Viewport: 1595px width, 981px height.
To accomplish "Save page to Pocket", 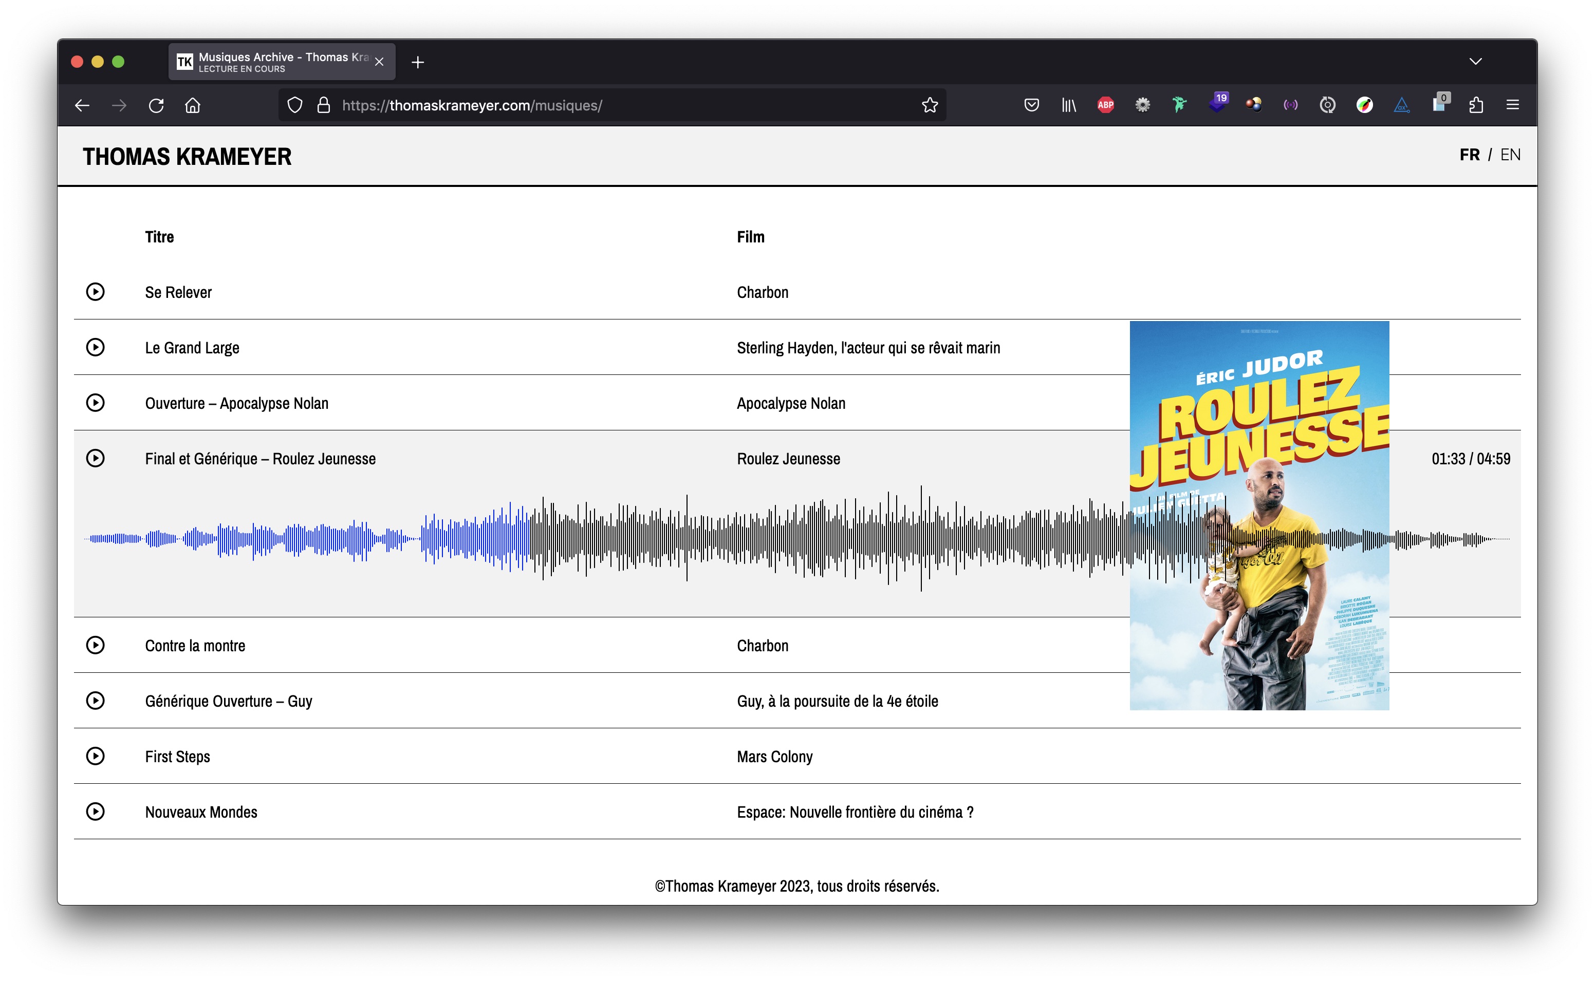I will (x=1032, y=105).
